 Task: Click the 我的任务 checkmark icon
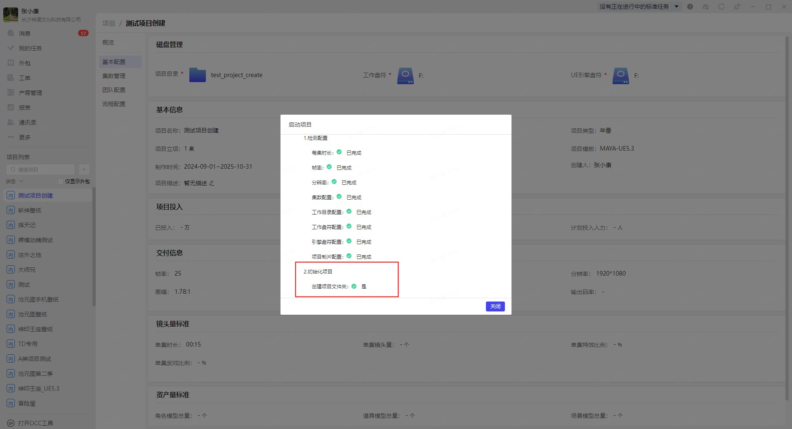11,48
